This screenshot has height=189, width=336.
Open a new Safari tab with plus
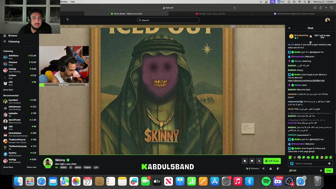point(326,8)
